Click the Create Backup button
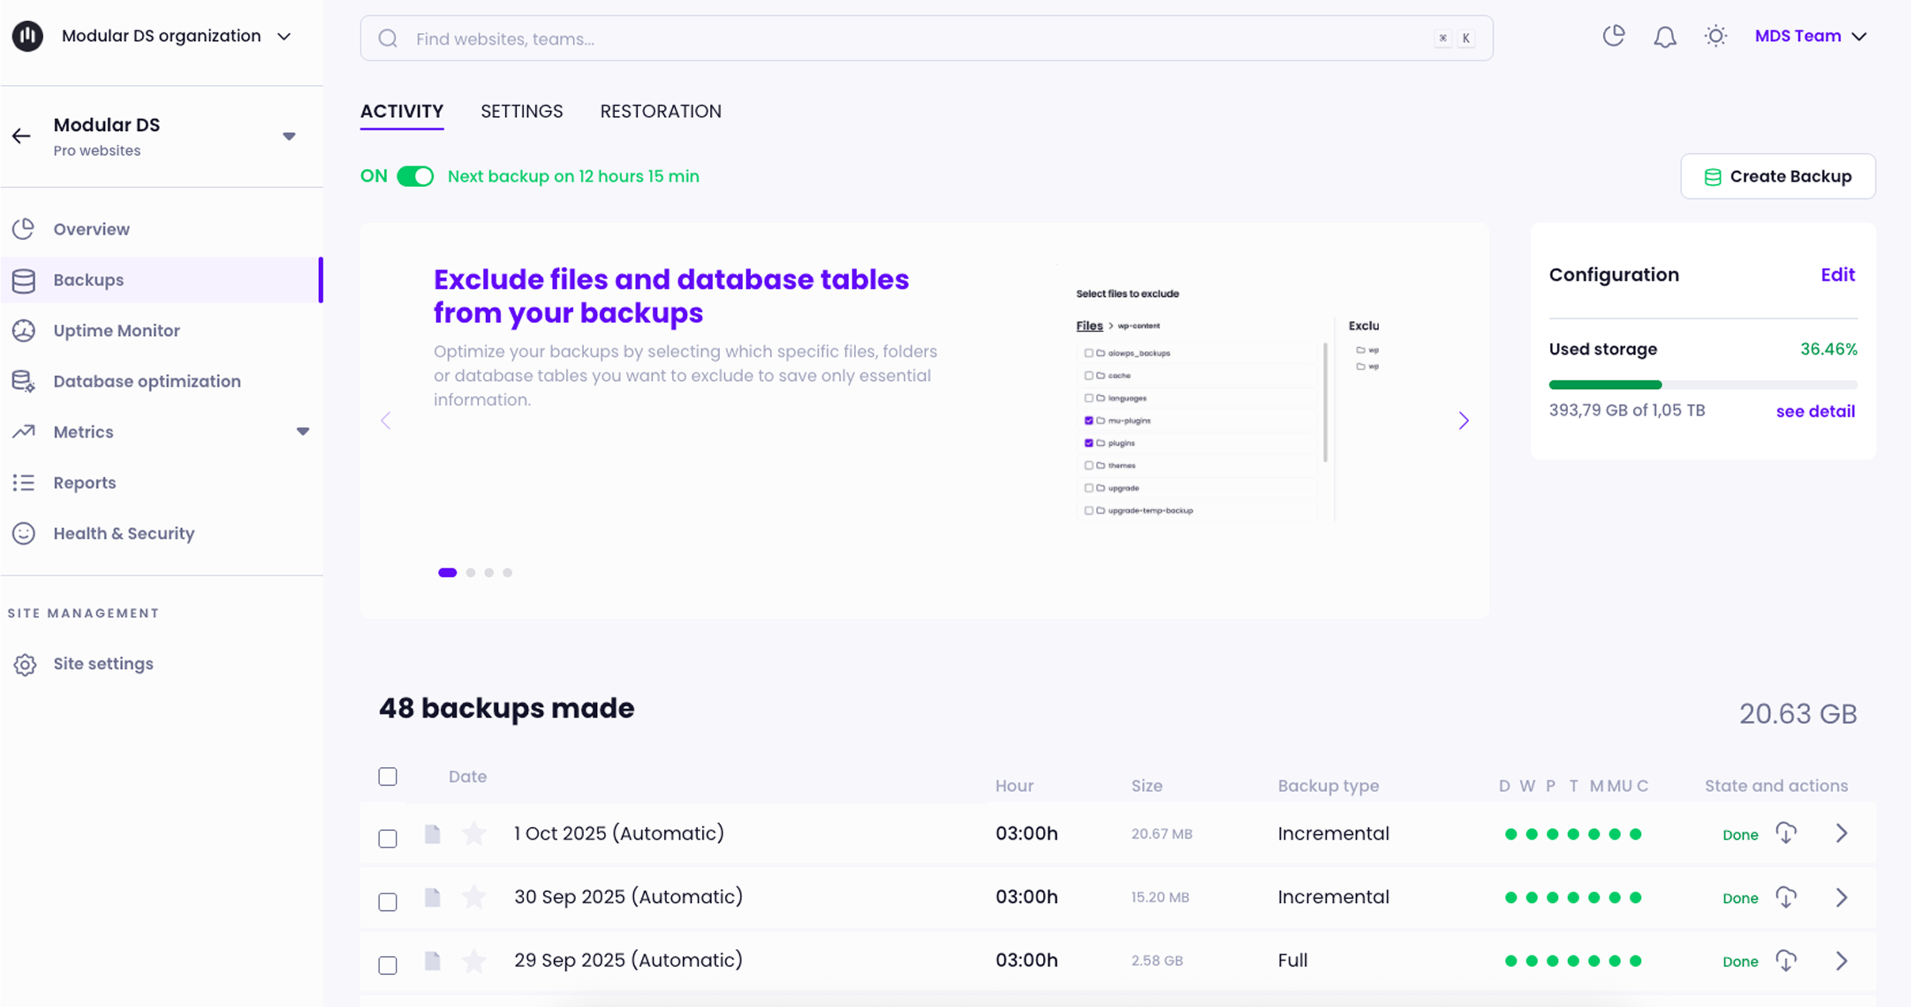 (x=1777, y=176)
